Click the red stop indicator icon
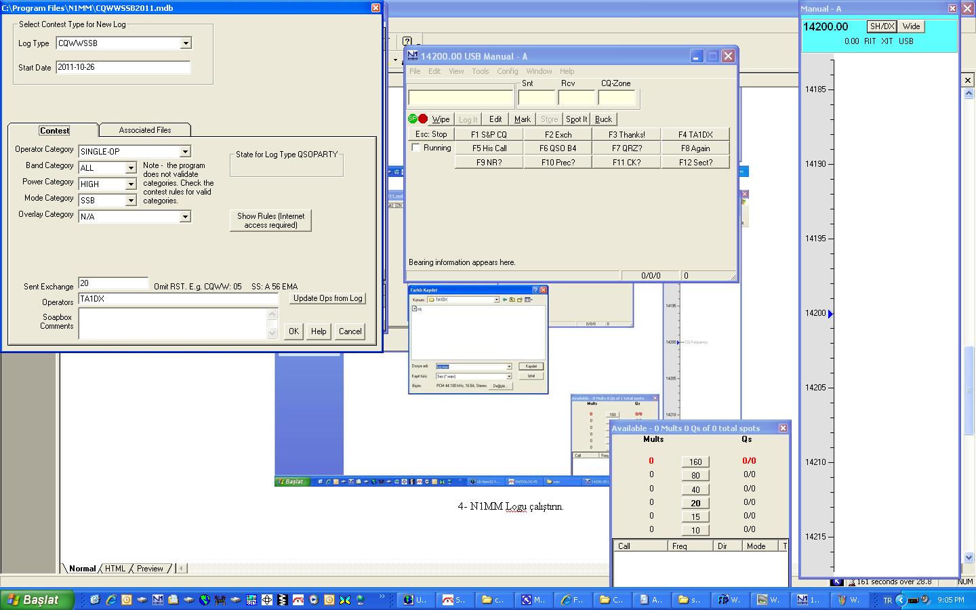This screenshot has width=976, height=610. pos(423,119)
